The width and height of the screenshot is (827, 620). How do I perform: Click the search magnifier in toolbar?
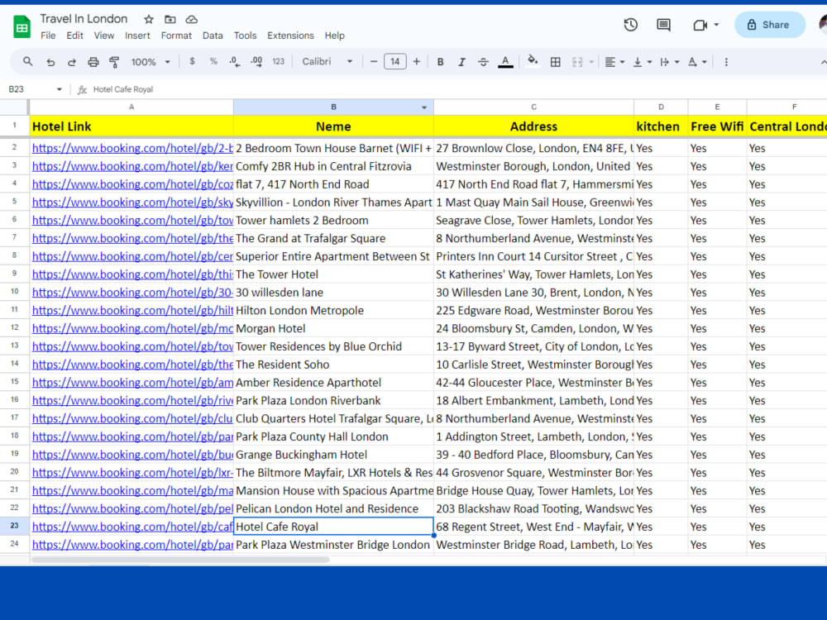click(x=28, y=62)
